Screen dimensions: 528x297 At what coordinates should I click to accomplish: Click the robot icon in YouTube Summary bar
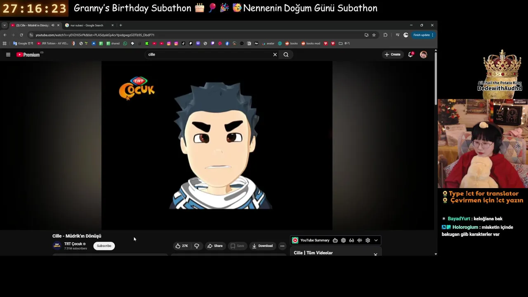coord(335,240)
